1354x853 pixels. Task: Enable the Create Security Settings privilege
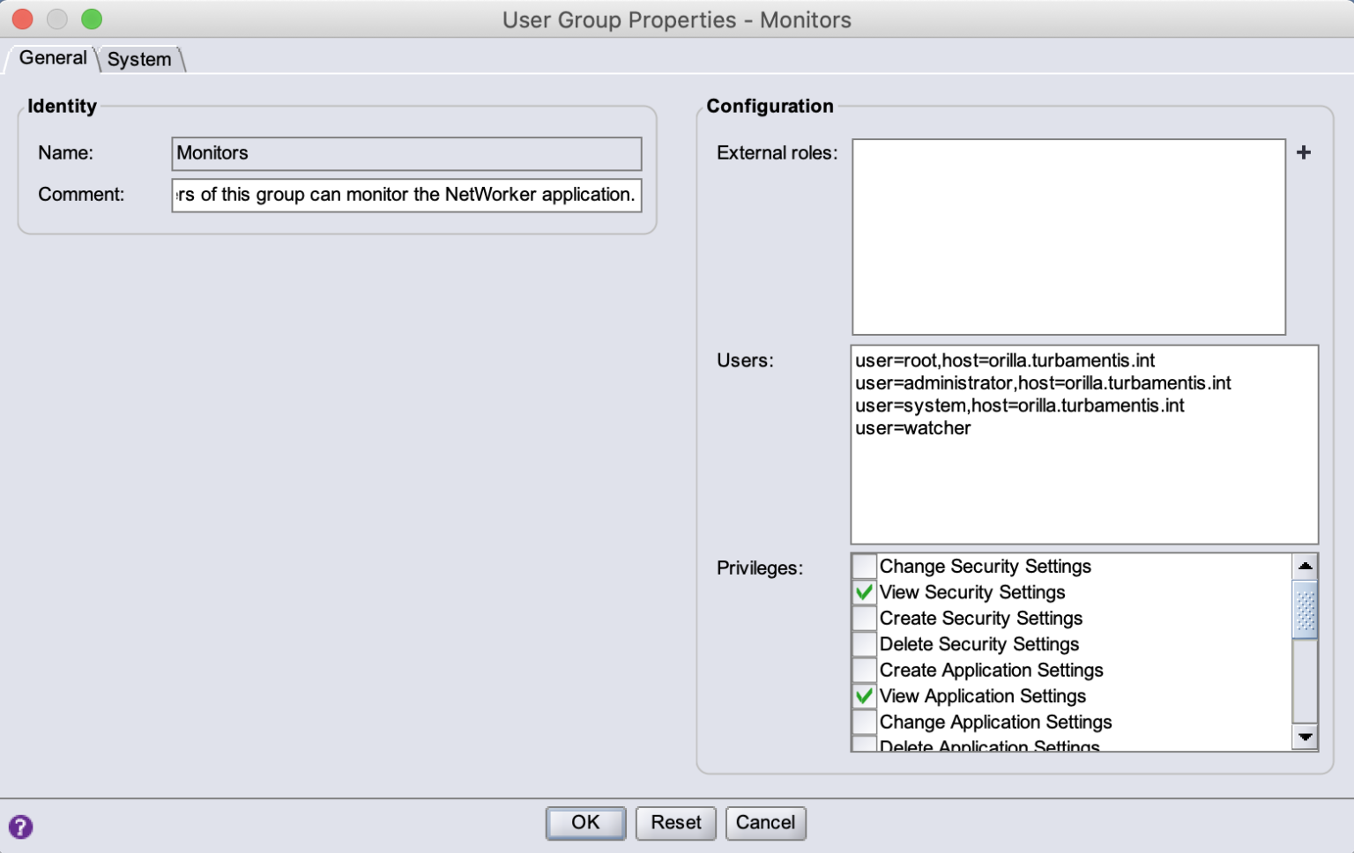pos(863,618)
